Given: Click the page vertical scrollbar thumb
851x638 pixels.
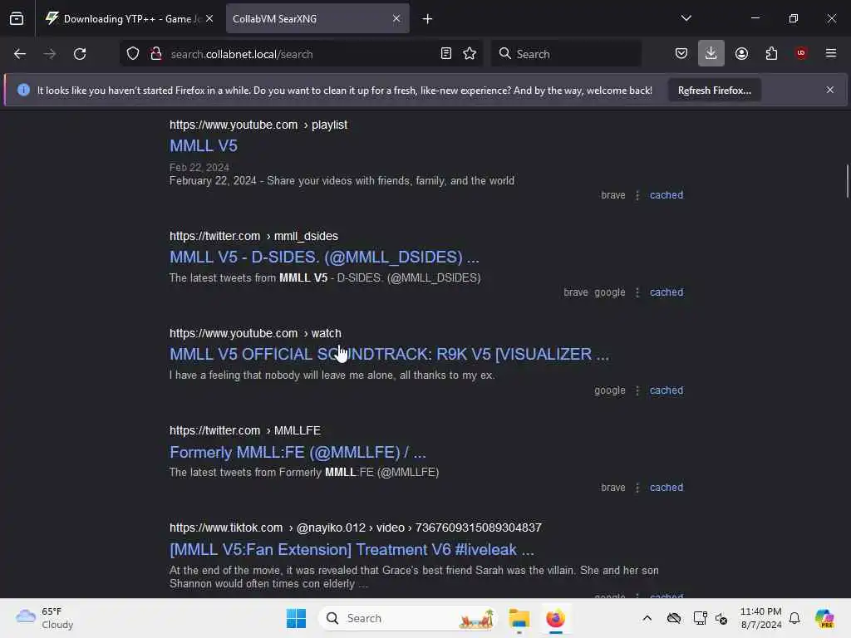Looking at the screenshot, I should 847,181.
